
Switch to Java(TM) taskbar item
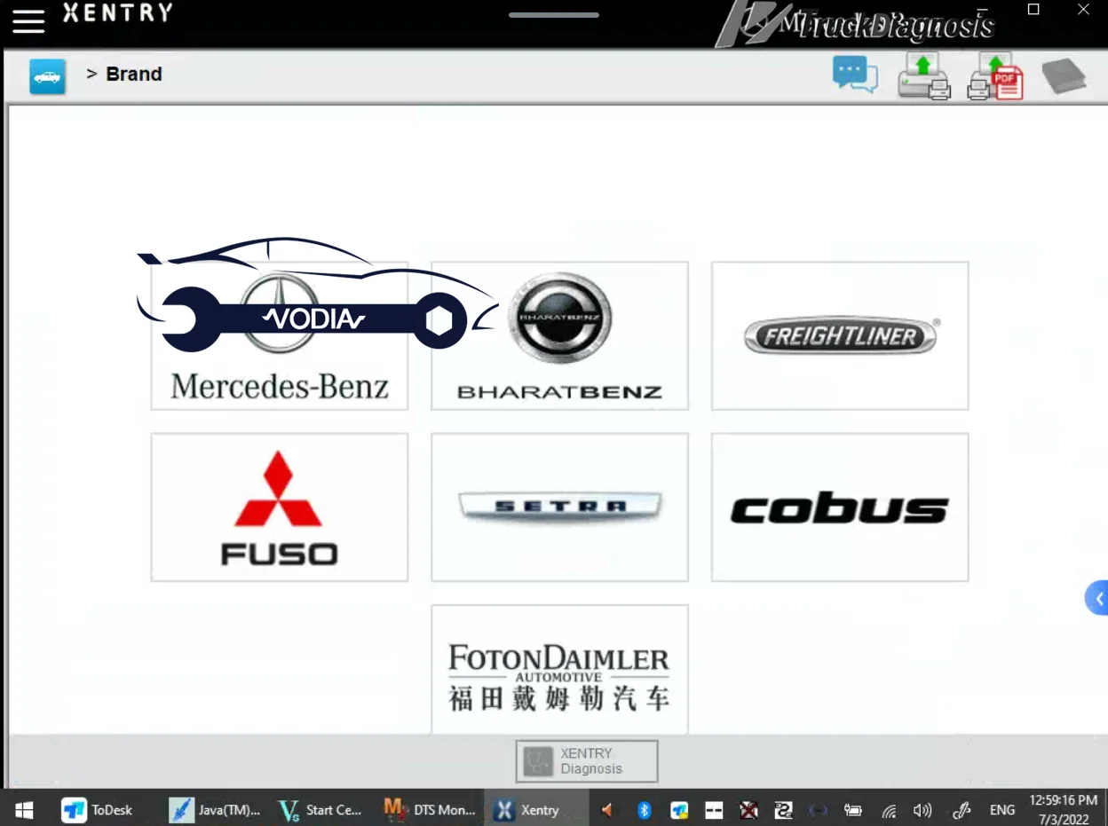click(x=216, y=810)
